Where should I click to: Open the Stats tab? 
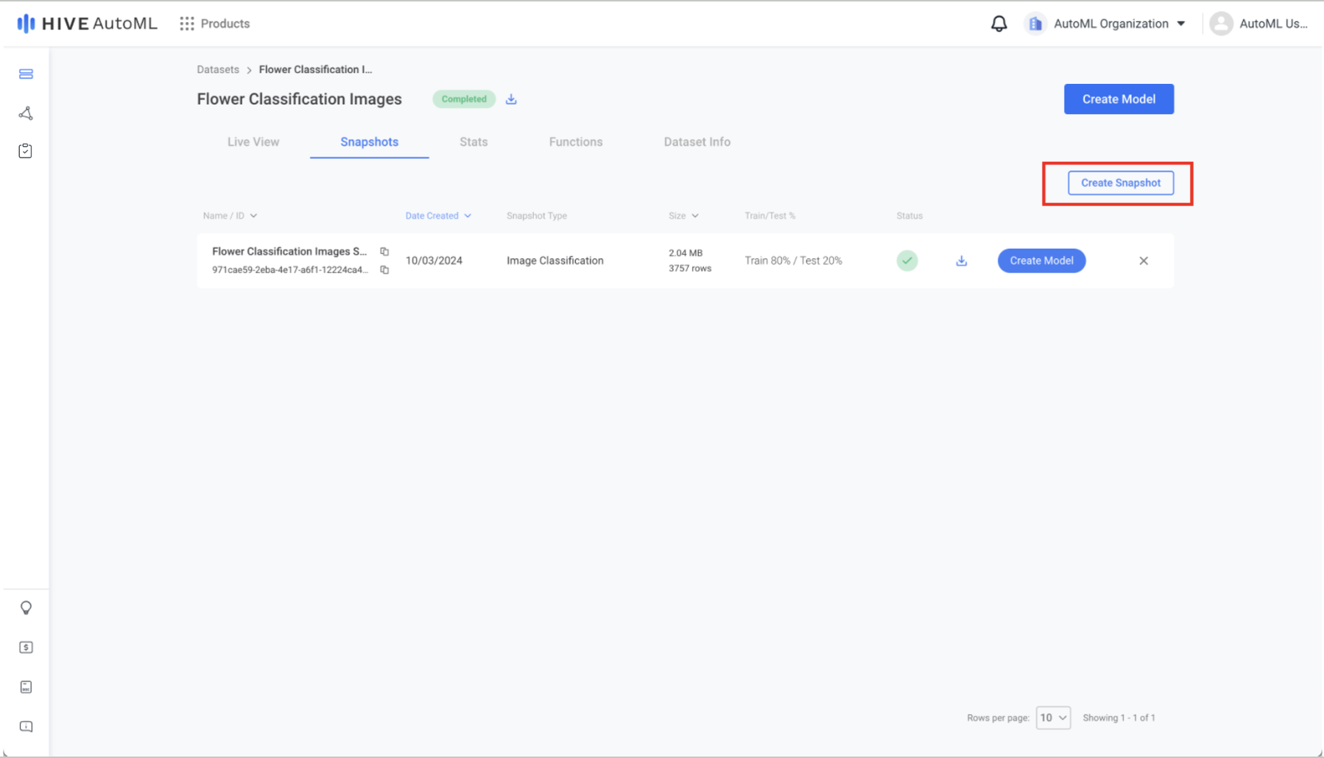pyautogui.click(x=473, y=142)
